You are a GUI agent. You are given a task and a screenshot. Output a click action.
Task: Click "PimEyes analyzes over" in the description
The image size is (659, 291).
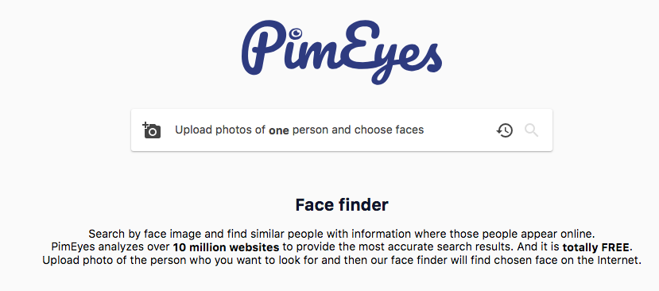pyautogui.click(x=110, y=246)
